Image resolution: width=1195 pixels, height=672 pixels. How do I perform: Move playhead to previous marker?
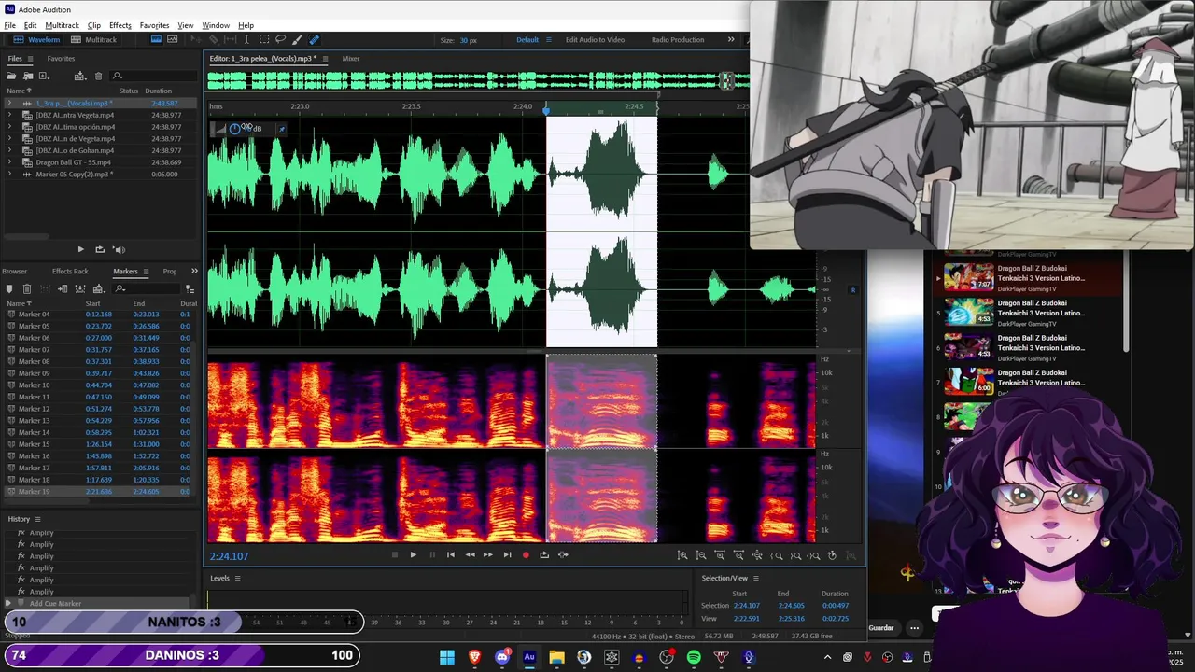451,554
